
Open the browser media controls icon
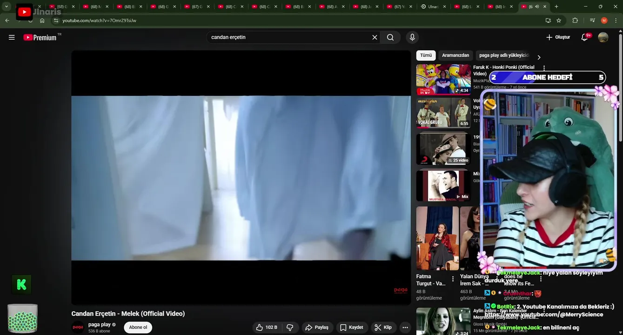coord(592,20)
